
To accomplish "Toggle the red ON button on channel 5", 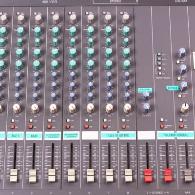I will click(68, 127).
